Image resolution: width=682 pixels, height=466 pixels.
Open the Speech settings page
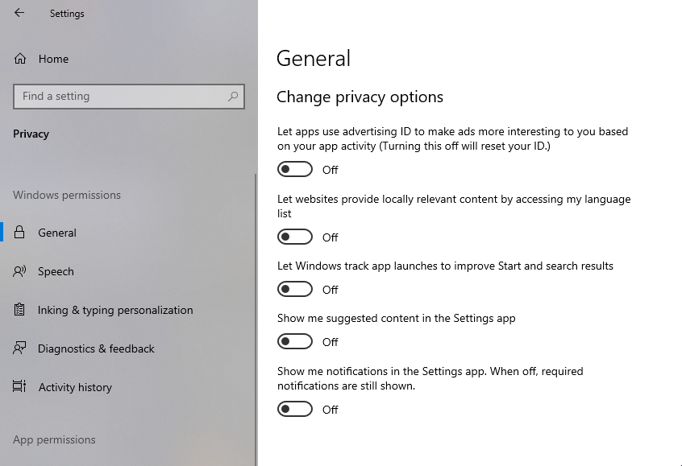click(129, 271)
